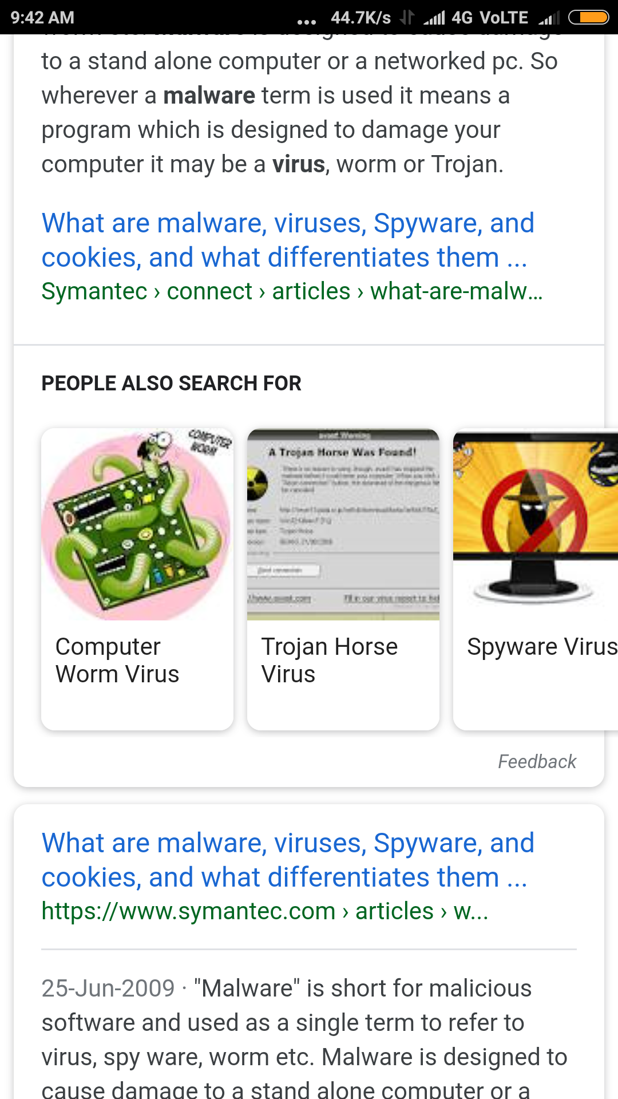Tap the bold word "malware" in snippet
This screenshot has height=1099, width=618.
coord(209,96)
